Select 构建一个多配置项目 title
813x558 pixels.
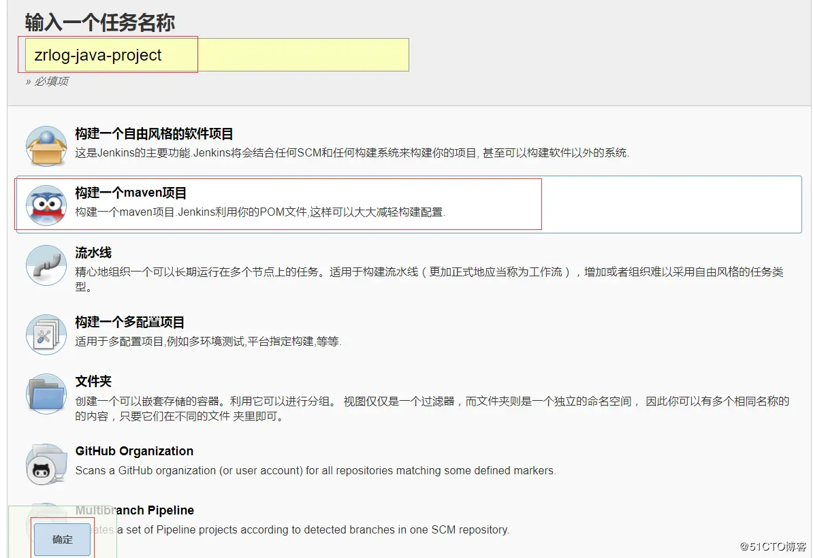129,323
